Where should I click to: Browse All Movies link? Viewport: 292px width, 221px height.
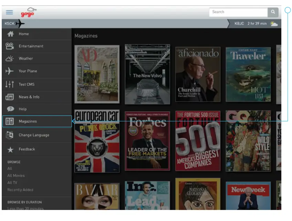(16, 175)
